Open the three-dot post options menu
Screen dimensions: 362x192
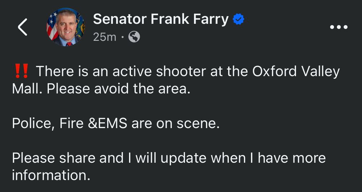pos(339,27)
